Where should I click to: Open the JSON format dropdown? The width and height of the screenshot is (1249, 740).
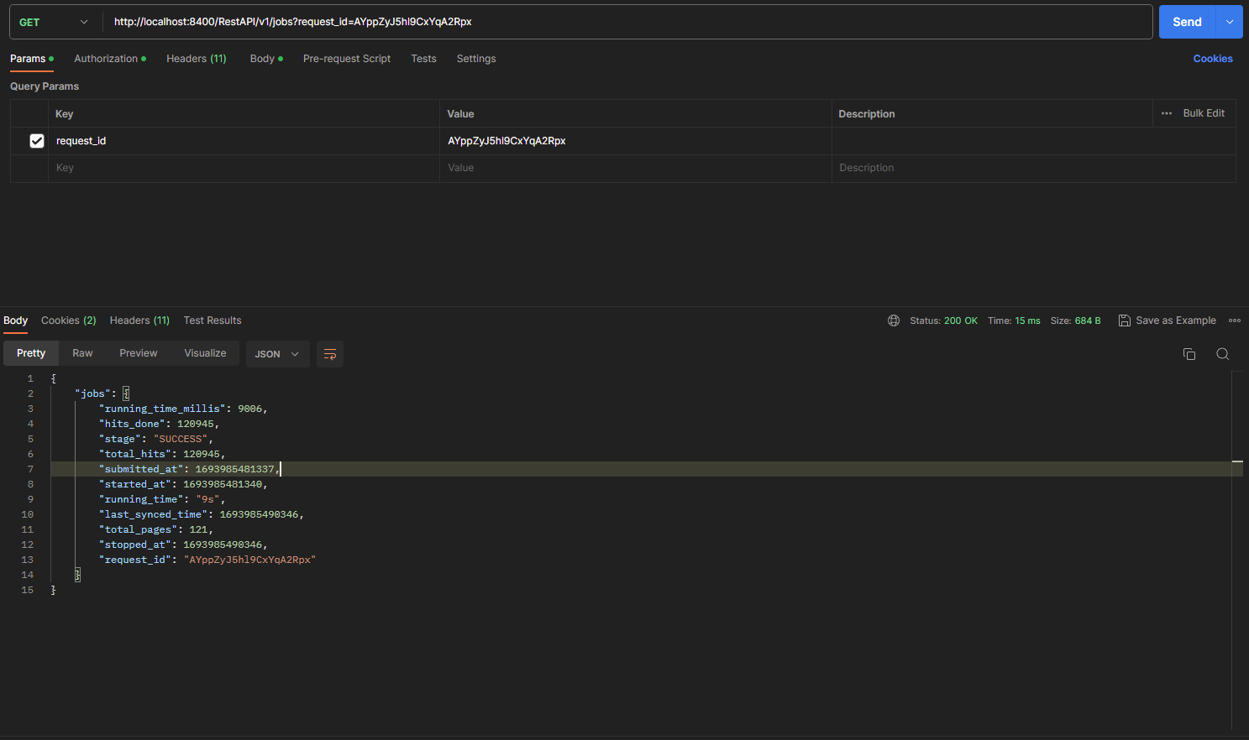point(277,353)
